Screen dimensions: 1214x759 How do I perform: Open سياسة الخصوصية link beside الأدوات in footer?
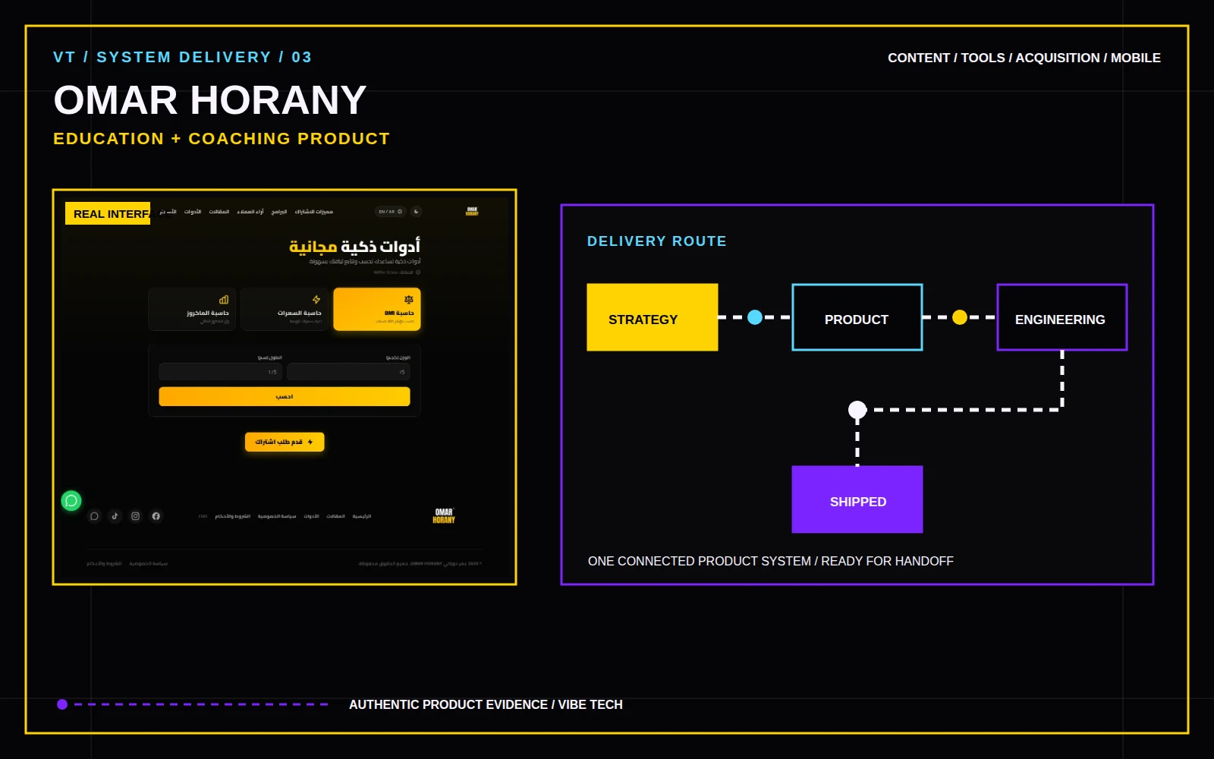point(277,516)
